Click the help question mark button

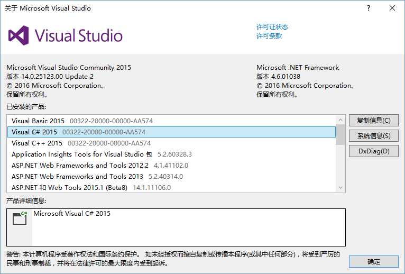point(369,8)
